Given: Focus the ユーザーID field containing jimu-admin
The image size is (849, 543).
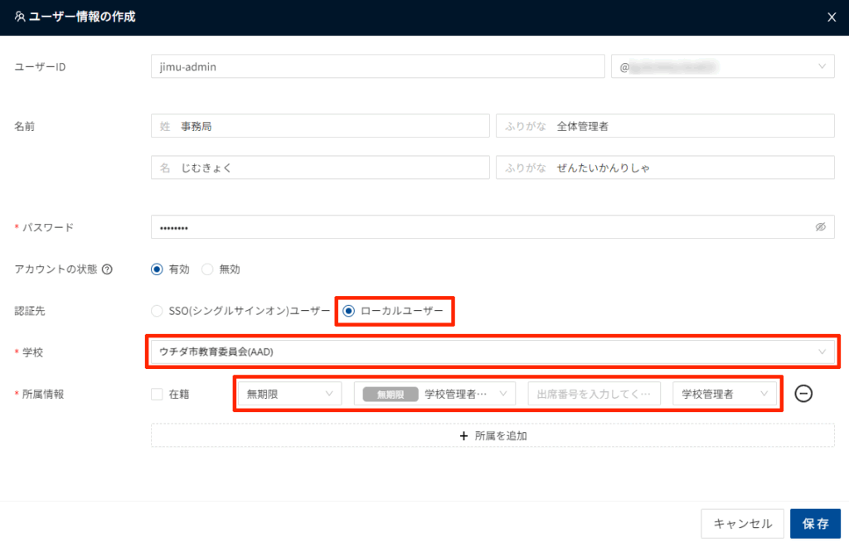Looking at the screenshot, I should click(x=378, y=66).
